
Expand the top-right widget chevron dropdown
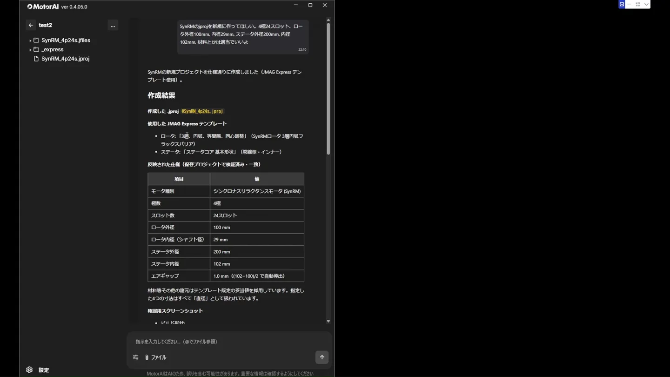point(646,4)
